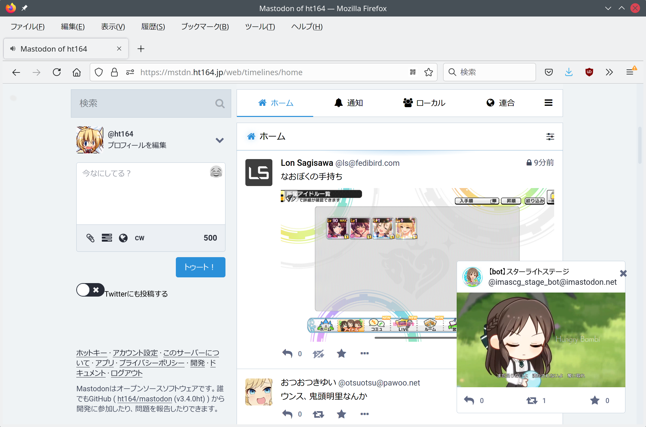Screen dimensions: 646x427
Task: Show more toolbar tools via the double chevron
Action: 609,72
